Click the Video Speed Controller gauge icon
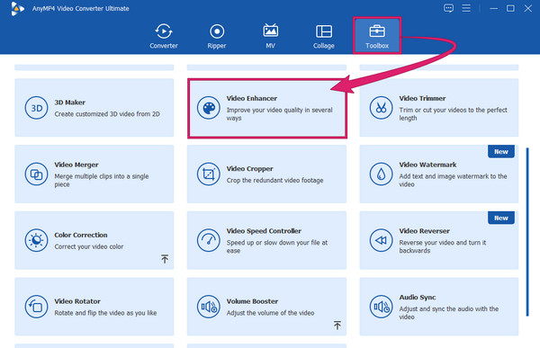The width and height of the screenshot is (540, 348). 209,240
